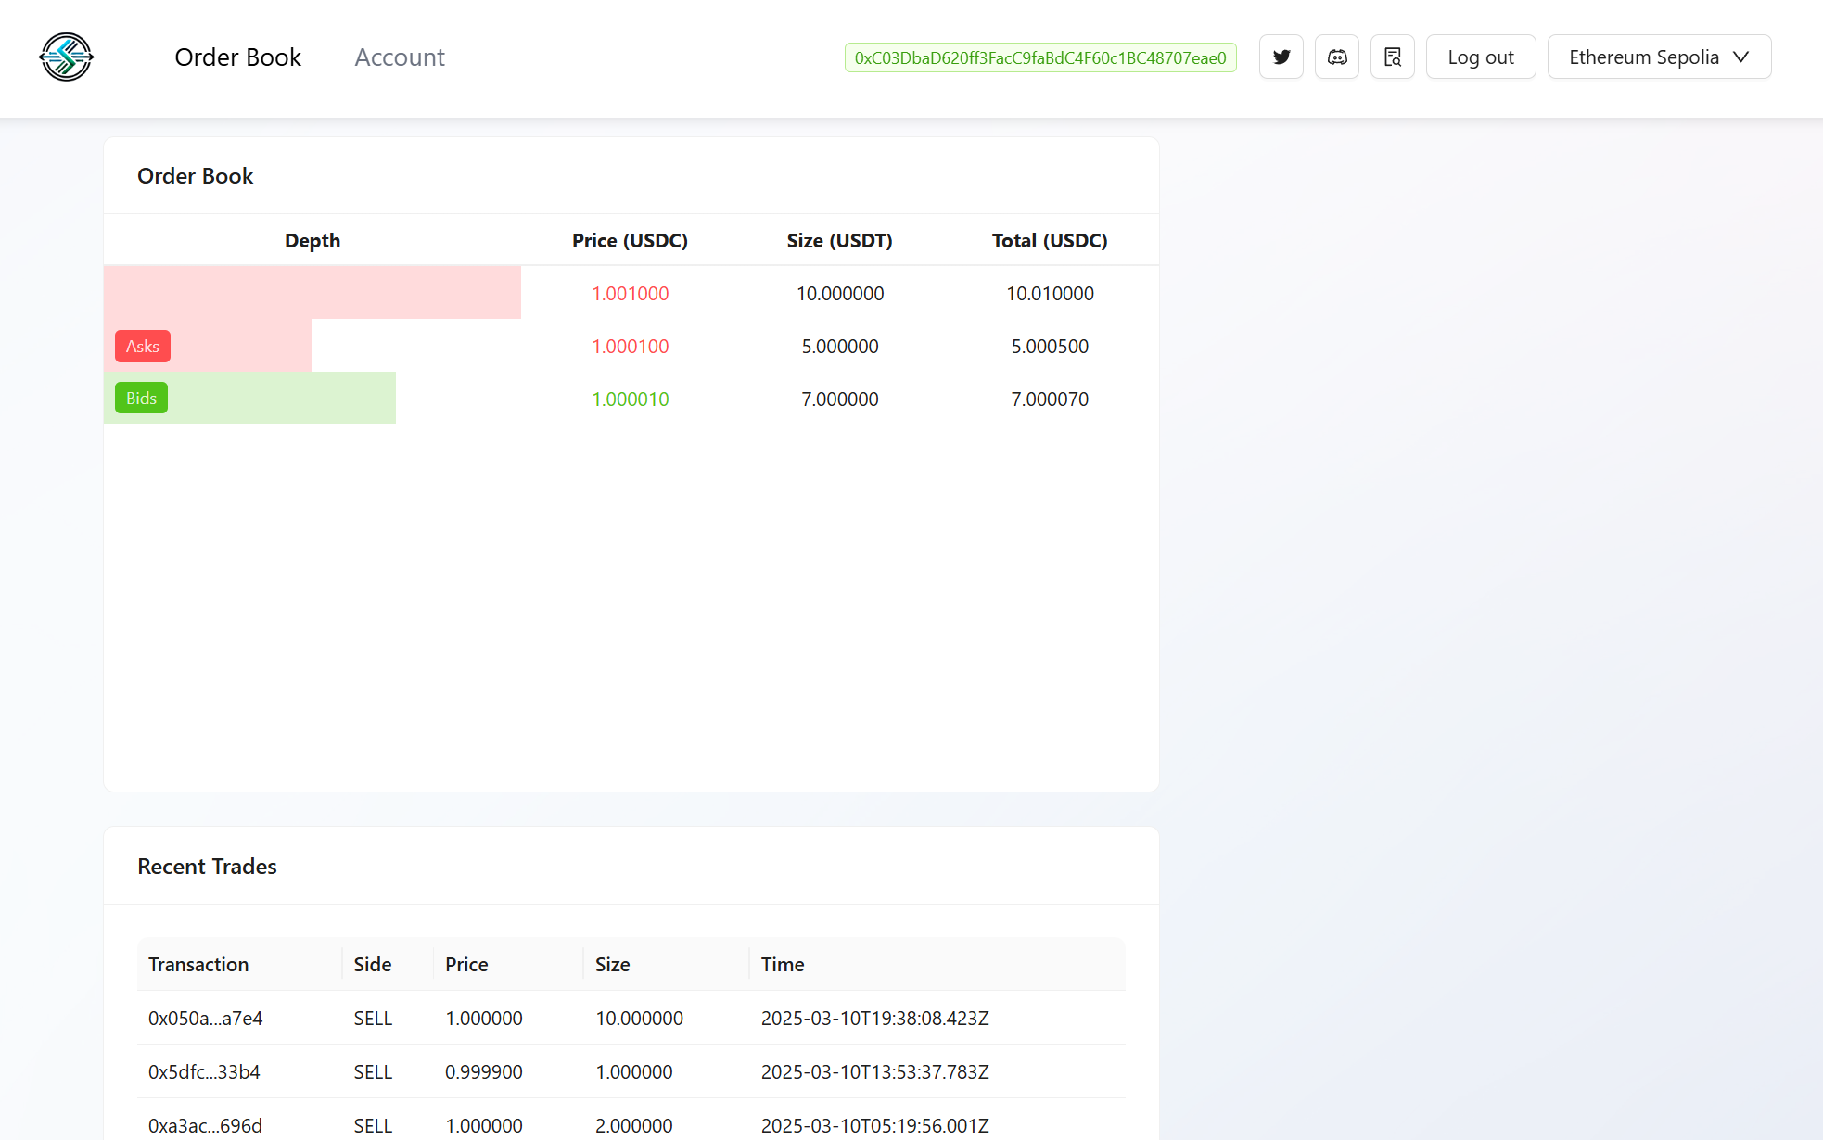This screenshot has width=1823, height=1140.
Task: Switch to the Order Book tab
Action: pyautogui.click(x=237, y=57)
